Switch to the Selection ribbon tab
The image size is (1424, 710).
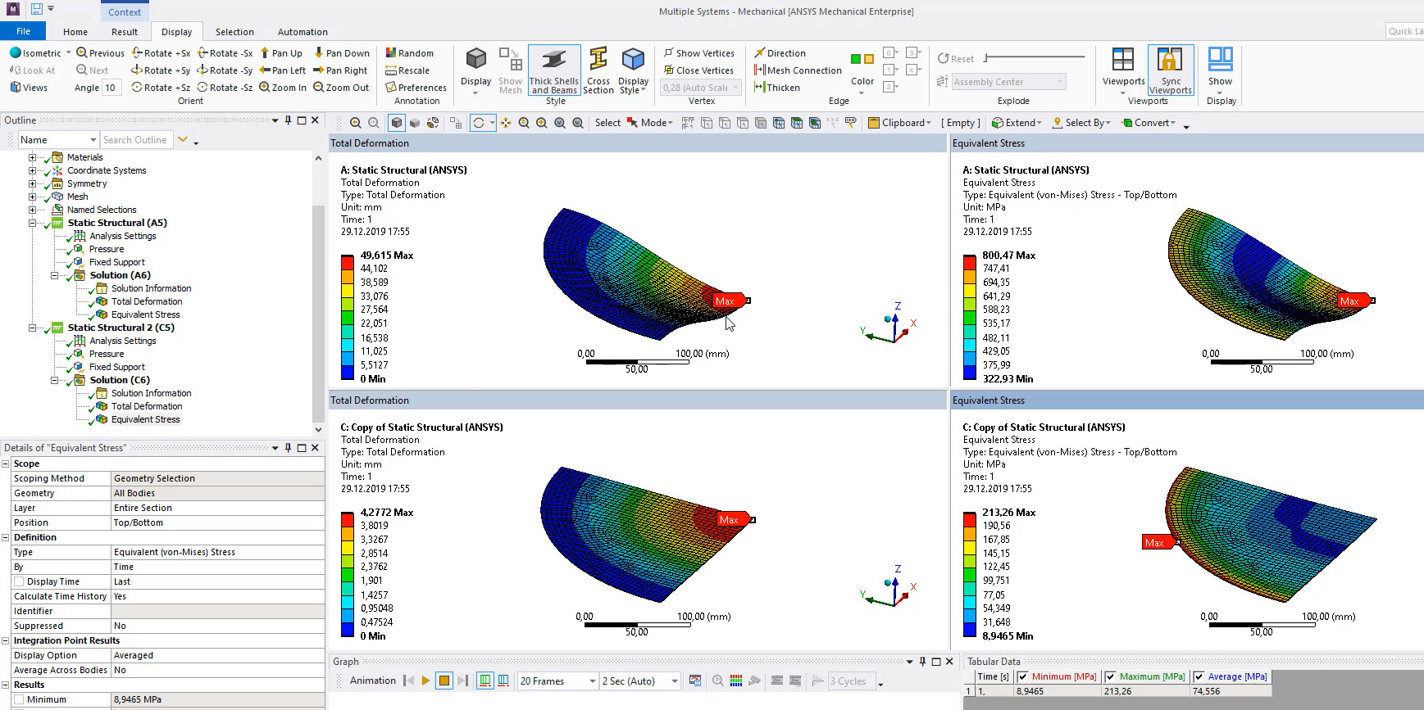click(x=234, y=32)
